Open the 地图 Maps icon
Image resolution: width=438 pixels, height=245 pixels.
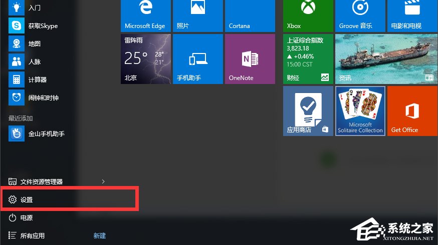[x=17, y=44]
